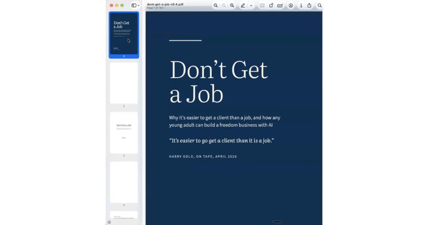The image size is (429, 225).
Task: Open page 3 title thumbnail
Action: [124, 133]
